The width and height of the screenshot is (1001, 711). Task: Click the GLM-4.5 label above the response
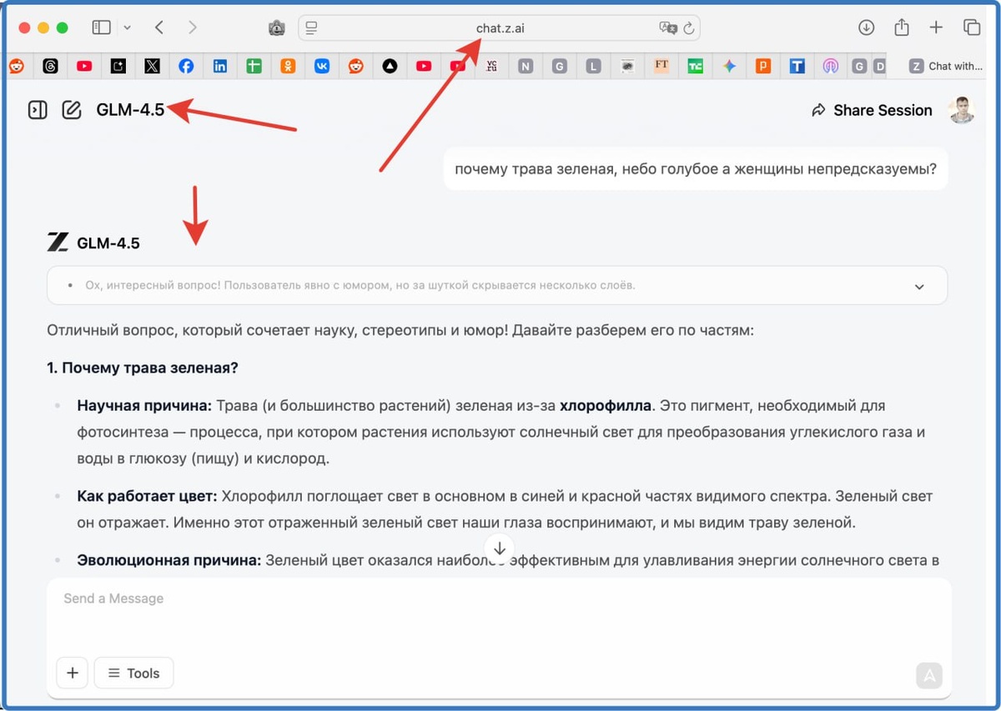pyautogui.click(x=108, y=243)
